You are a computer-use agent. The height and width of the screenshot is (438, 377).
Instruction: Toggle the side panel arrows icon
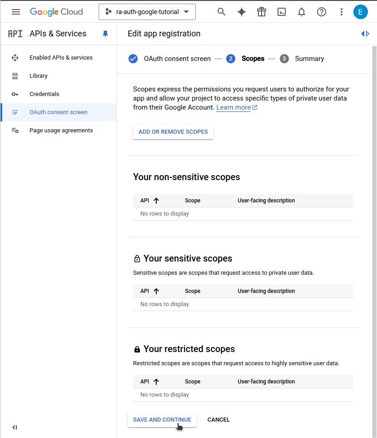(365, 34)
